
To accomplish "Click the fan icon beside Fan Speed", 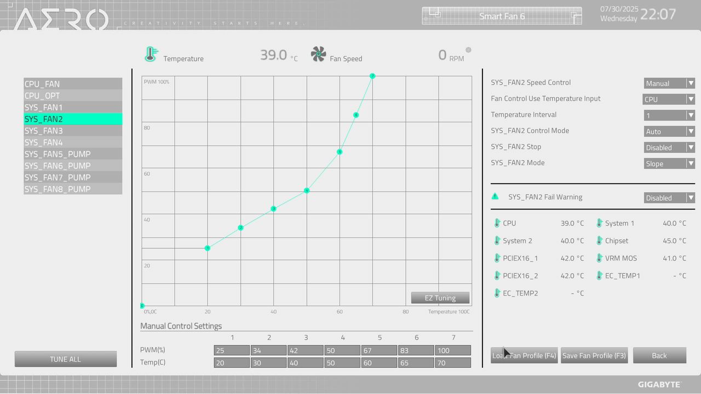I will coord(318,54).
